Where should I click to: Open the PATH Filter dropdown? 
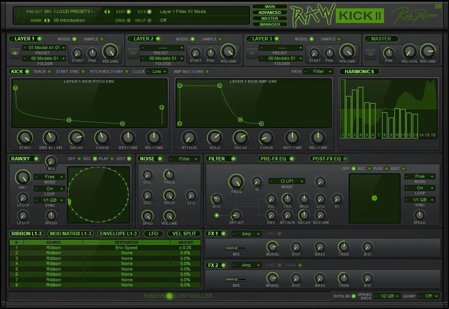point(318,72)
